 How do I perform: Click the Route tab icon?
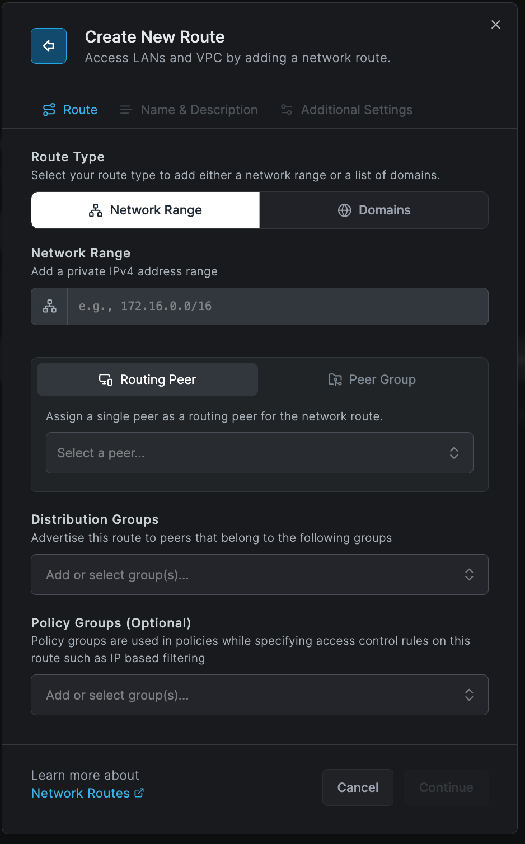tap(49, 110)
